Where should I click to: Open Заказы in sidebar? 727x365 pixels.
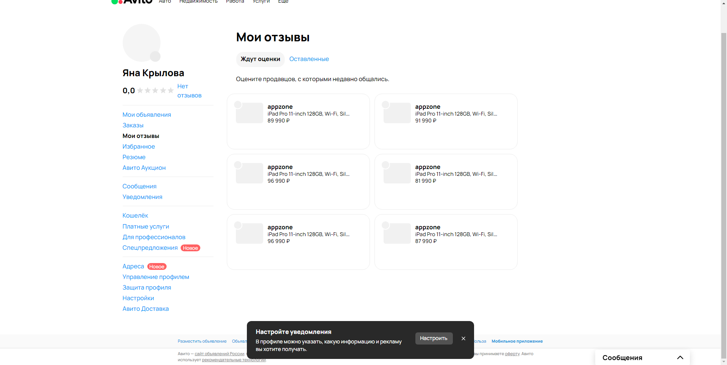pos(133,125)
